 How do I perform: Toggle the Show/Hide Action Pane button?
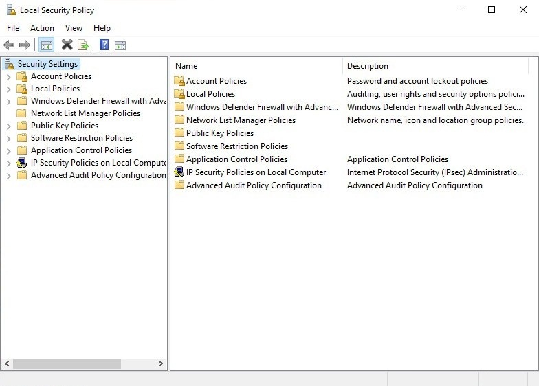click(x=120, y=45)
